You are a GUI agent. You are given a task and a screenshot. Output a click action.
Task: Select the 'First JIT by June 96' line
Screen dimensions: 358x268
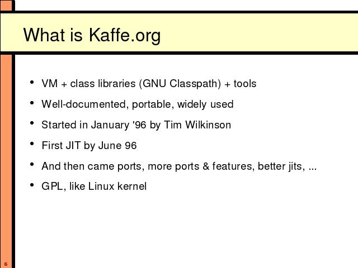(89, 145)
